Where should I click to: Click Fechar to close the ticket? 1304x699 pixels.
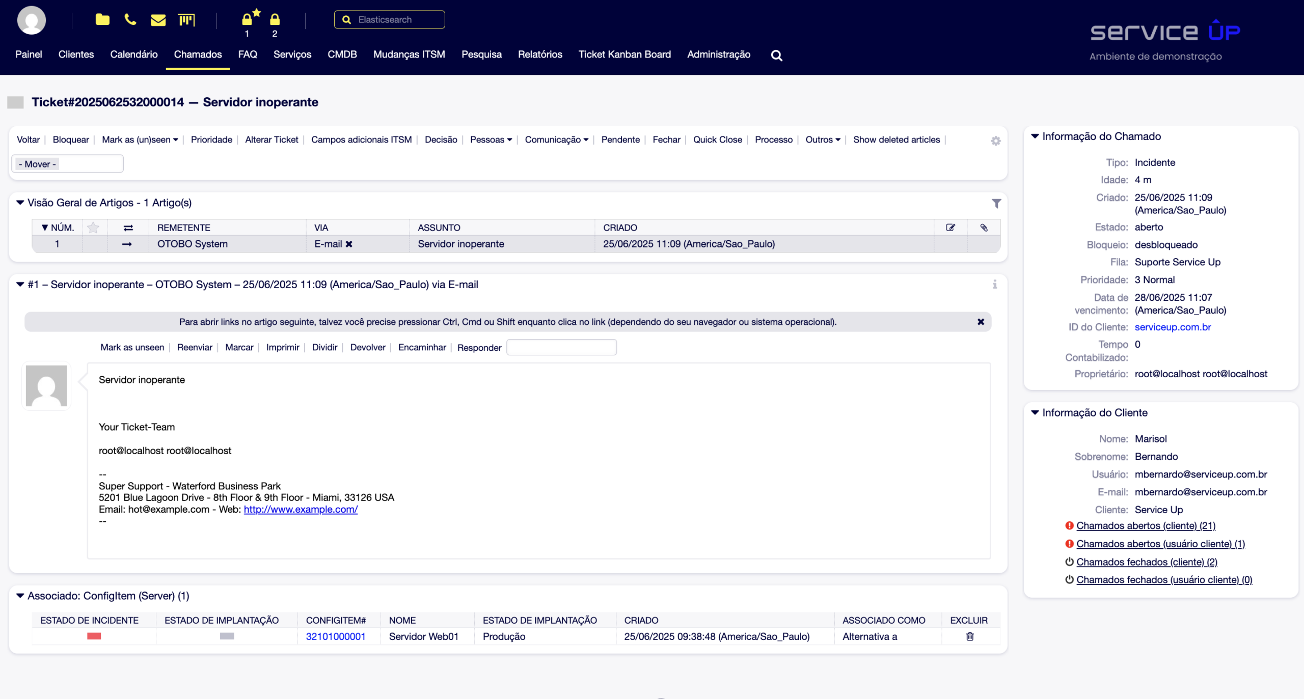666,139
